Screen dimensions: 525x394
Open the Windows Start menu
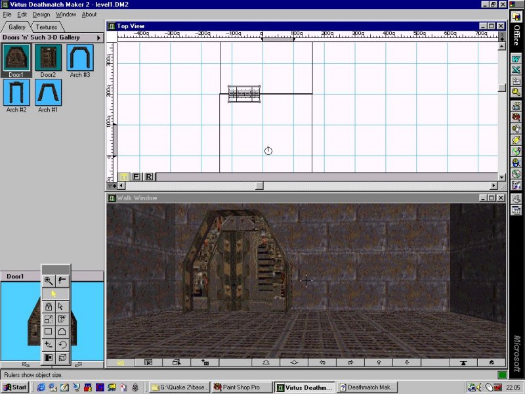pos(15,387)
